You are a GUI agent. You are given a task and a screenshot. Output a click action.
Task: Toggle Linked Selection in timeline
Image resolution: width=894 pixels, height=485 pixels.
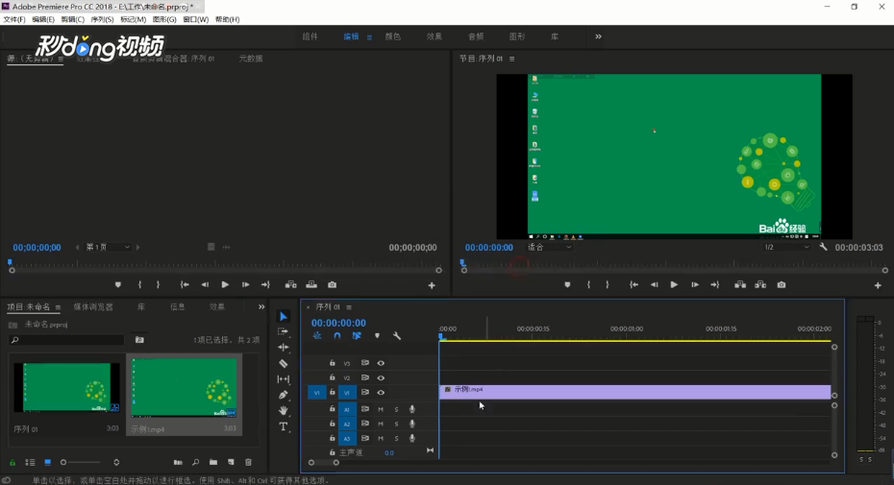[357, 336]
